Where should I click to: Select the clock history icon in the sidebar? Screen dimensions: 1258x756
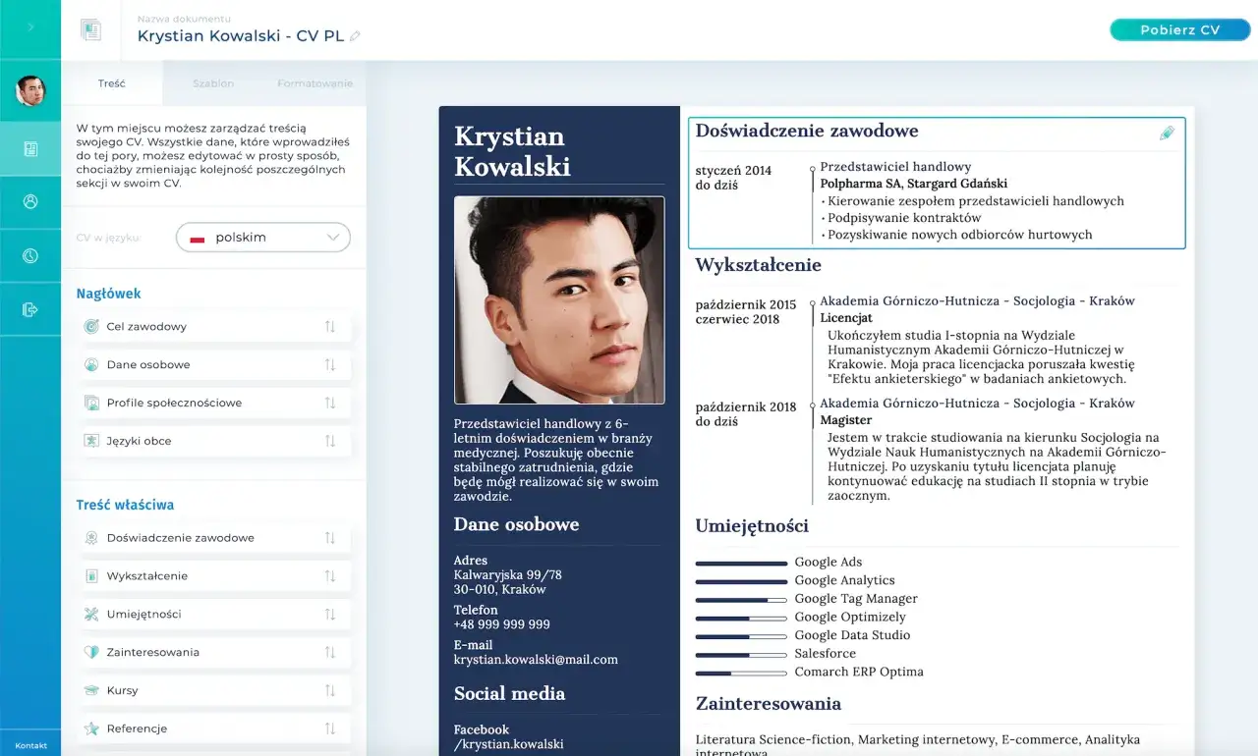point(30,255)
